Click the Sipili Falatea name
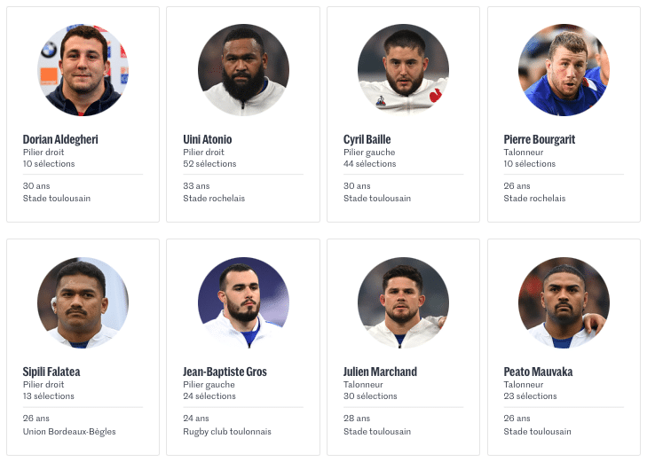 (x=51, y=372)
